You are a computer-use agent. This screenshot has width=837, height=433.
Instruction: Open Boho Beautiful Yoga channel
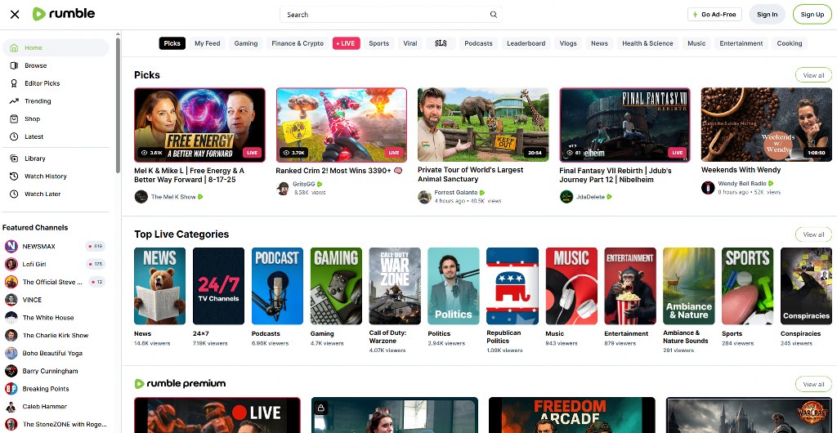55,353
